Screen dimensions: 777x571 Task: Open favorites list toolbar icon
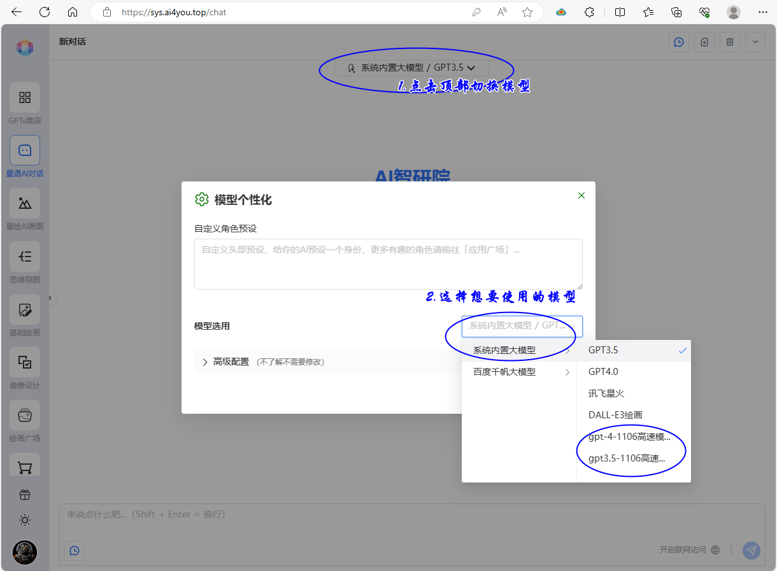pyautogui.click(x=648, y=12)
